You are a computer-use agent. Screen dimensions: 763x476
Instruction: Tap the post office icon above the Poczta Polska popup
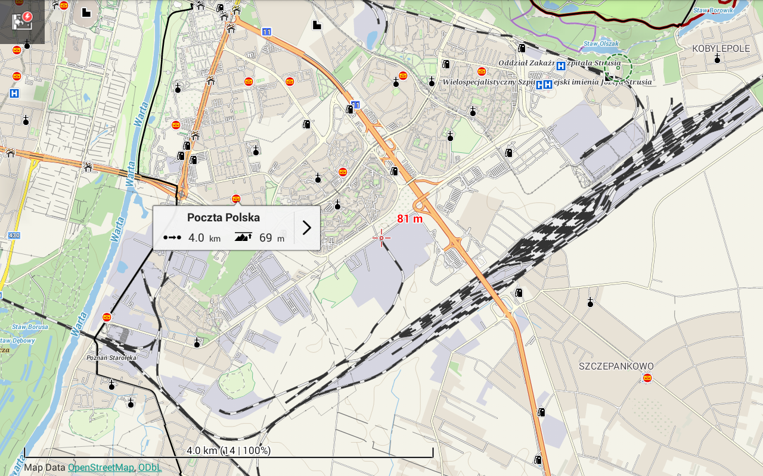(x=236, y=199)
